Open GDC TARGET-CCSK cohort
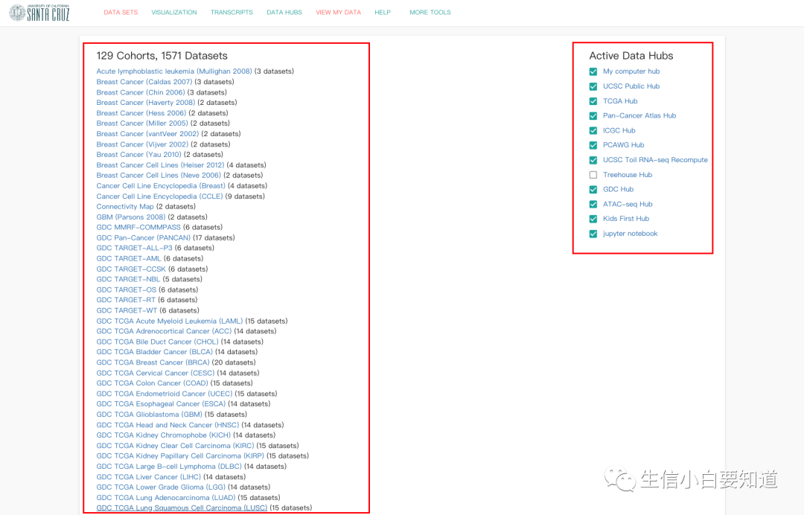Viewport: 804px width, 515px height. [x=131, y=269]
